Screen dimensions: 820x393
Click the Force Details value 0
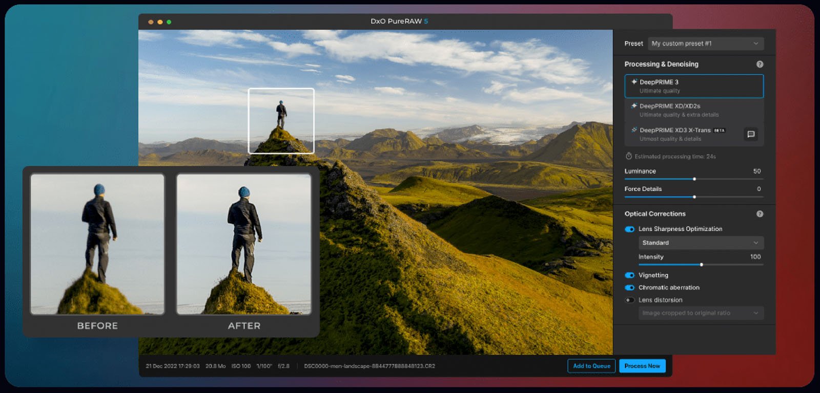759,189
